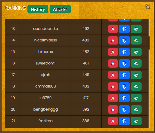The image size is (155, 133).
Task: Click shield button for hkheros
Action: [124, 52]
